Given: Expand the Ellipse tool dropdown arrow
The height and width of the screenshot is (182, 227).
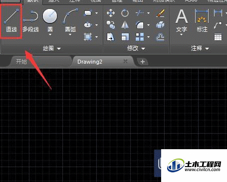Looking at the screenshot, I should (96, 25).
